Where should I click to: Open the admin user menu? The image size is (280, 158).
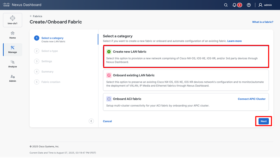265,5
